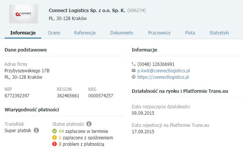Image resolution: width=243 pixels, height=153 pixels.
Task: Click the Adres firmy label
Action: coord(16,64)
